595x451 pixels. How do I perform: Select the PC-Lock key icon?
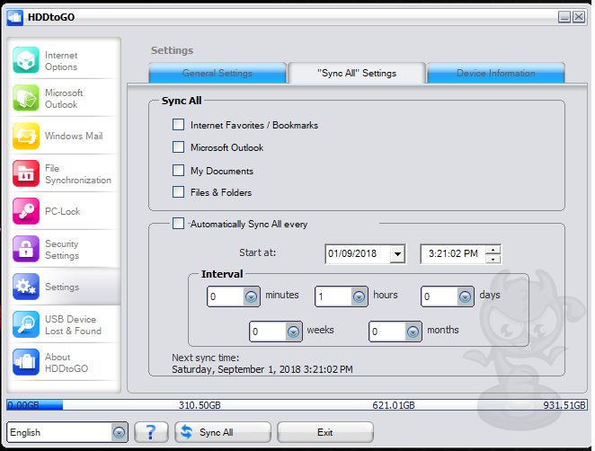point(26,211)
